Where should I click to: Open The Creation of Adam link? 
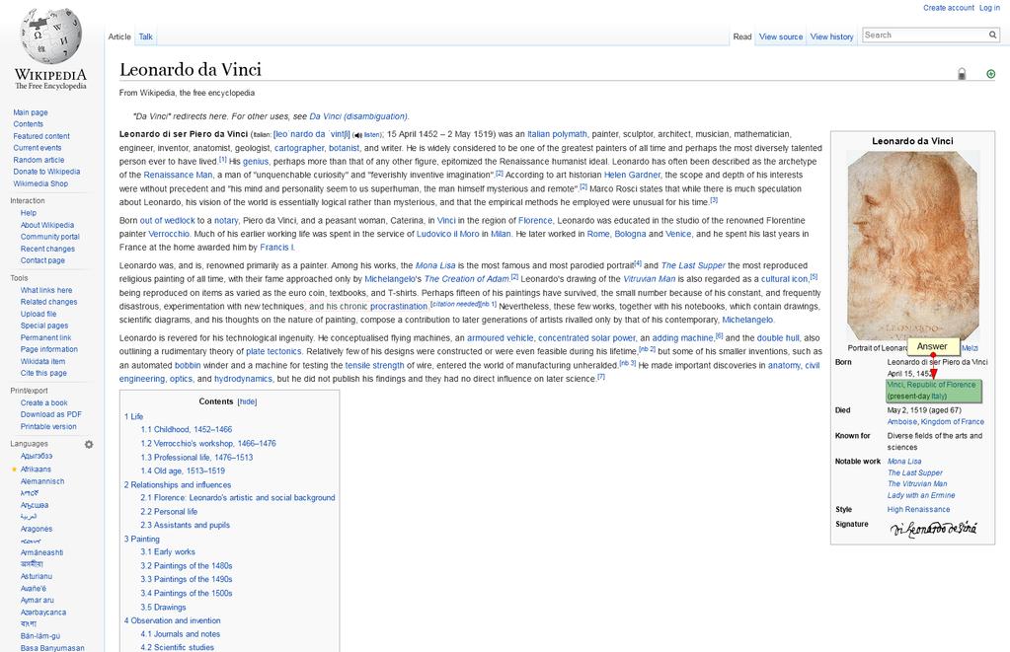[466, 279]
